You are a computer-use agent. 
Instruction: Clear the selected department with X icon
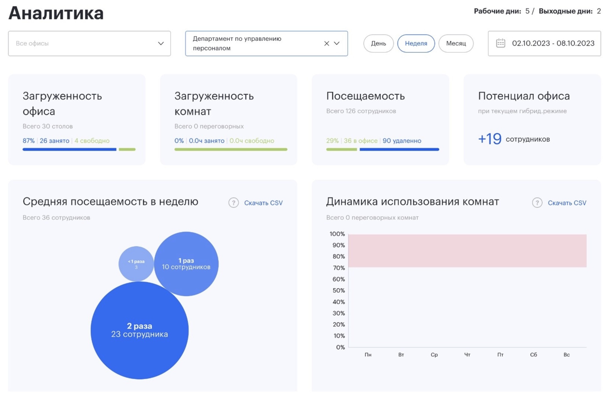click(326, 43)
